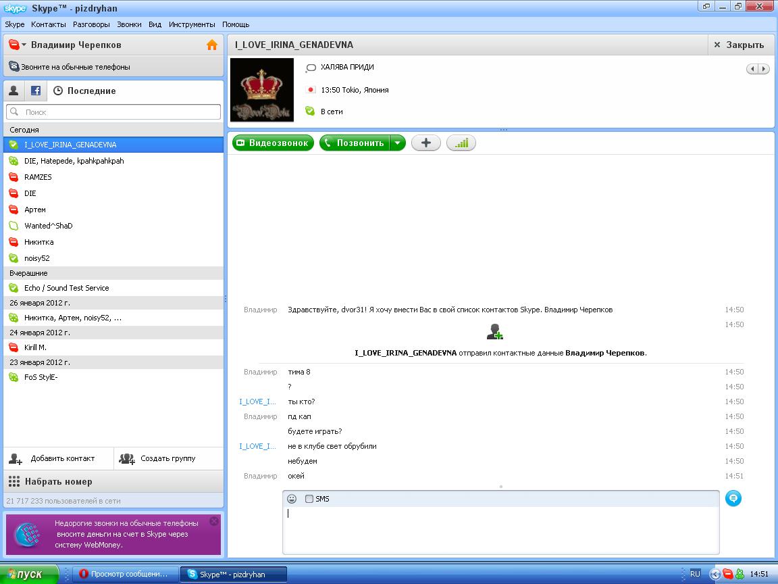Image resolution: width=778 pixels, height=584 pixels.
Task: Click the add-contact icon in the chat
Action: pos(494,332)
